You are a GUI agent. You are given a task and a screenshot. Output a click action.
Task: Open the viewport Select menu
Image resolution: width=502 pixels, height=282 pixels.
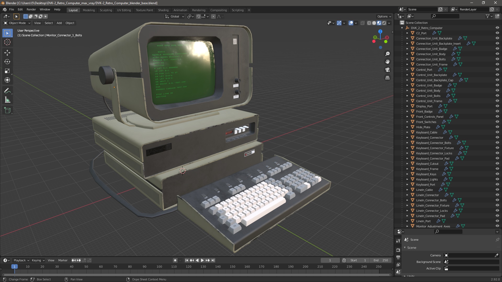pos(49,23)
